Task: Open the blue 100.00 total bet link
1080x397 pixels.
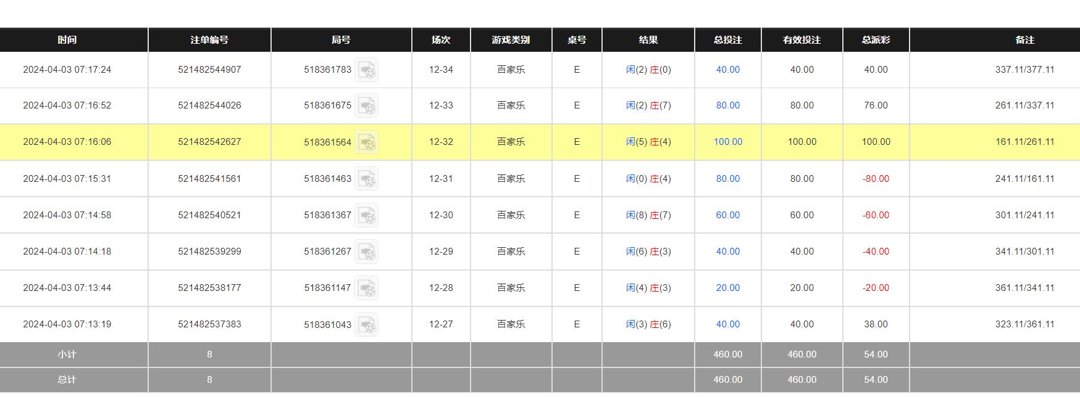Action: [x=728, y=142]
